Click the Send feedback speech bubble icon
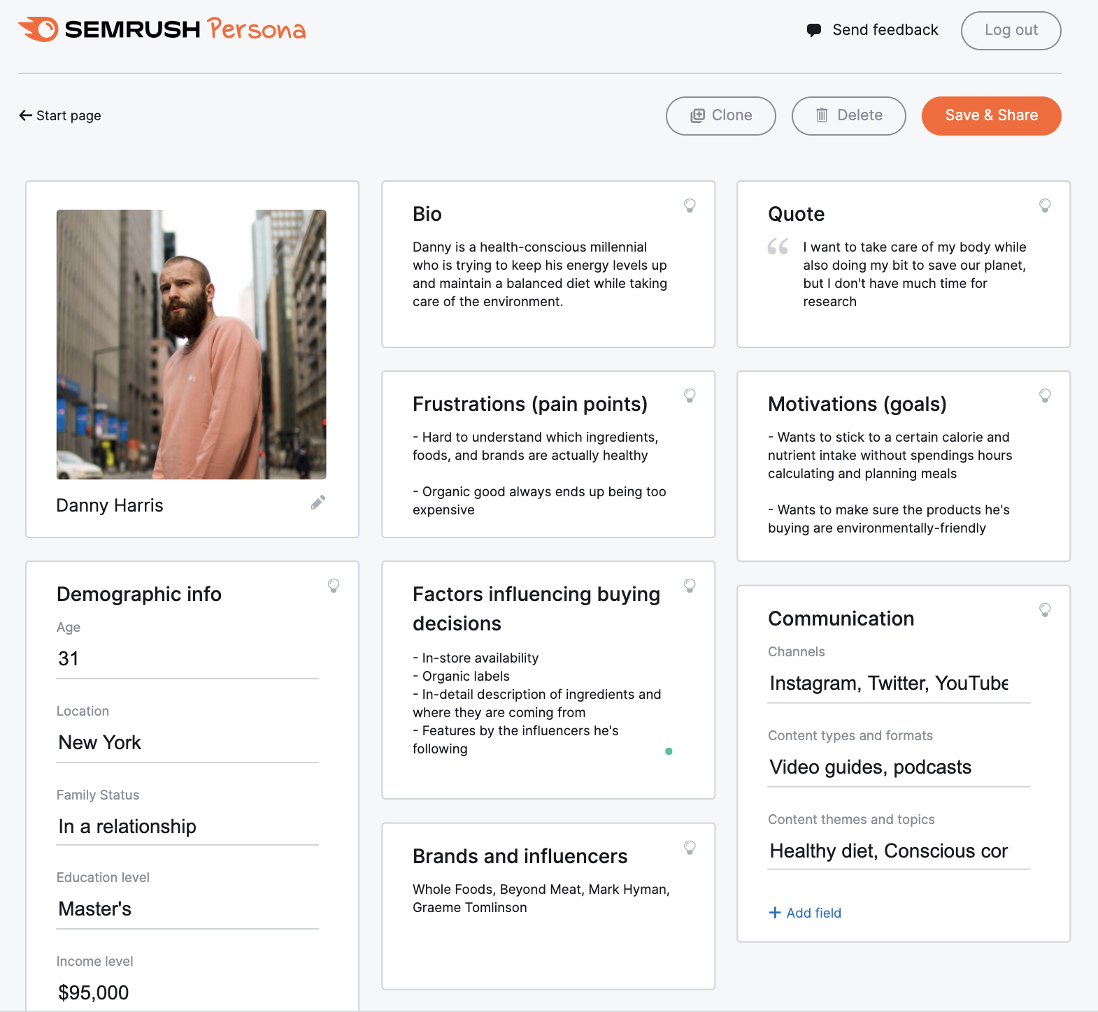This screenshot has width=1098, height=1012. coord(813,30)
